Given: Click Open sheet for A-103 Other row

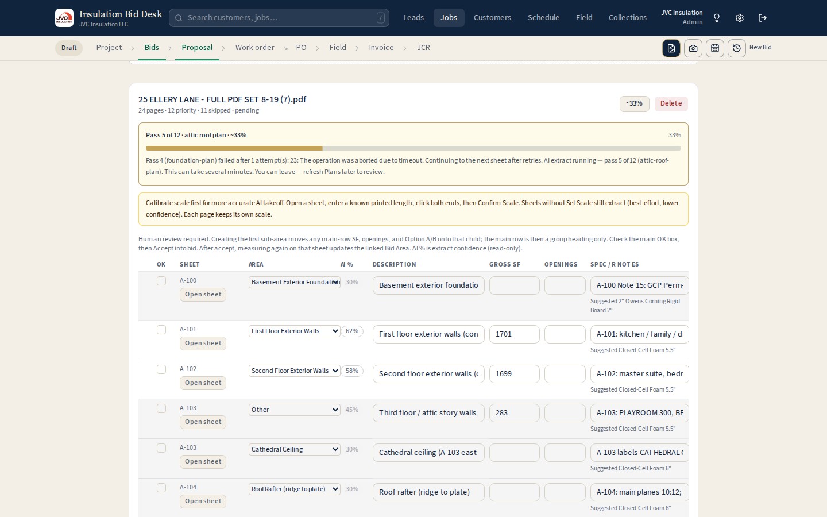Looking at the screenshot, I should 203,422.
